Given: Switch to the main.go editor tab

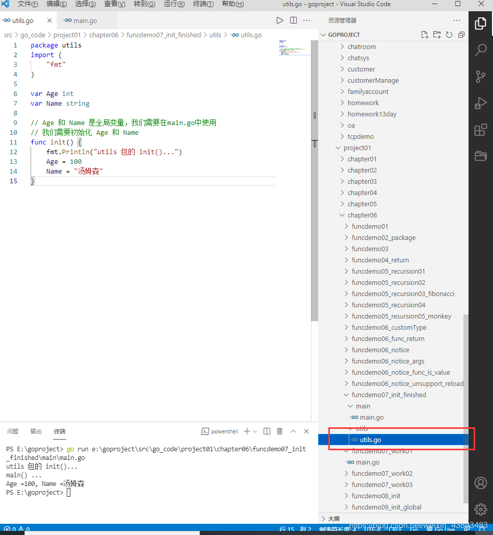Looking at the screenshot, I should coord(85,21).
